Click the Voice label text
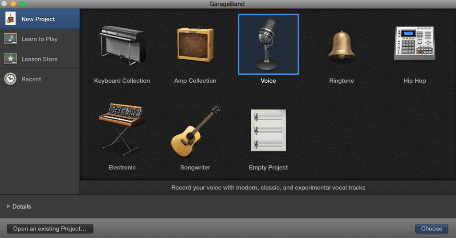The width and height of the screenshot is (456, 238). (268, 81)
